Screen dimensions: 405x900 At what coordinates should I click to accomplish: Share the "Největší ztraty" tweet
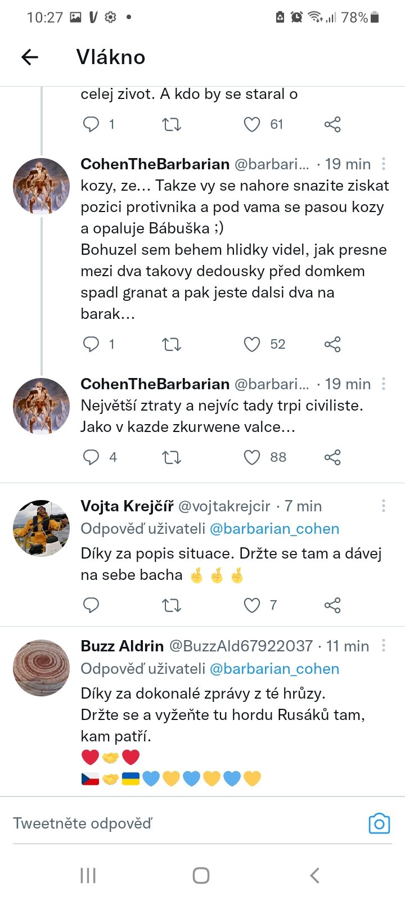click(332, 457)
